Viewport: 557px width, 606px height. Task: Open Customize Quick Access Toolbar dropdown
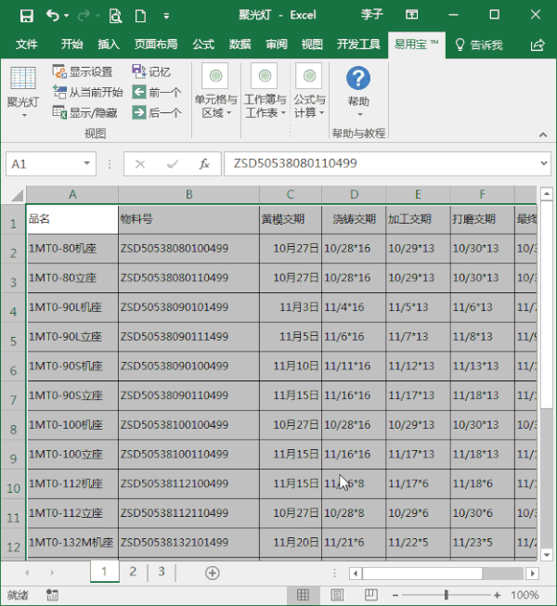coord(166,16)
